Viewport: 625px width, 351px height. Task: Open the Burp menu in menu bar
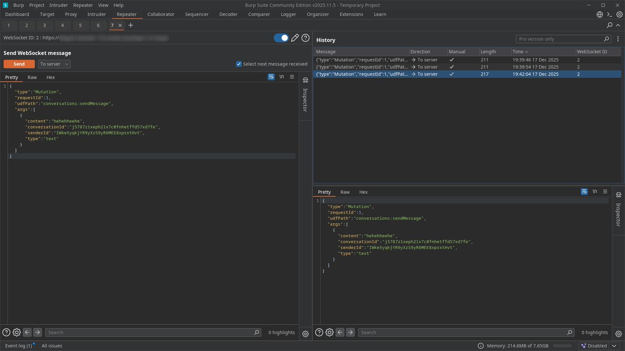[x=19, y=5]
